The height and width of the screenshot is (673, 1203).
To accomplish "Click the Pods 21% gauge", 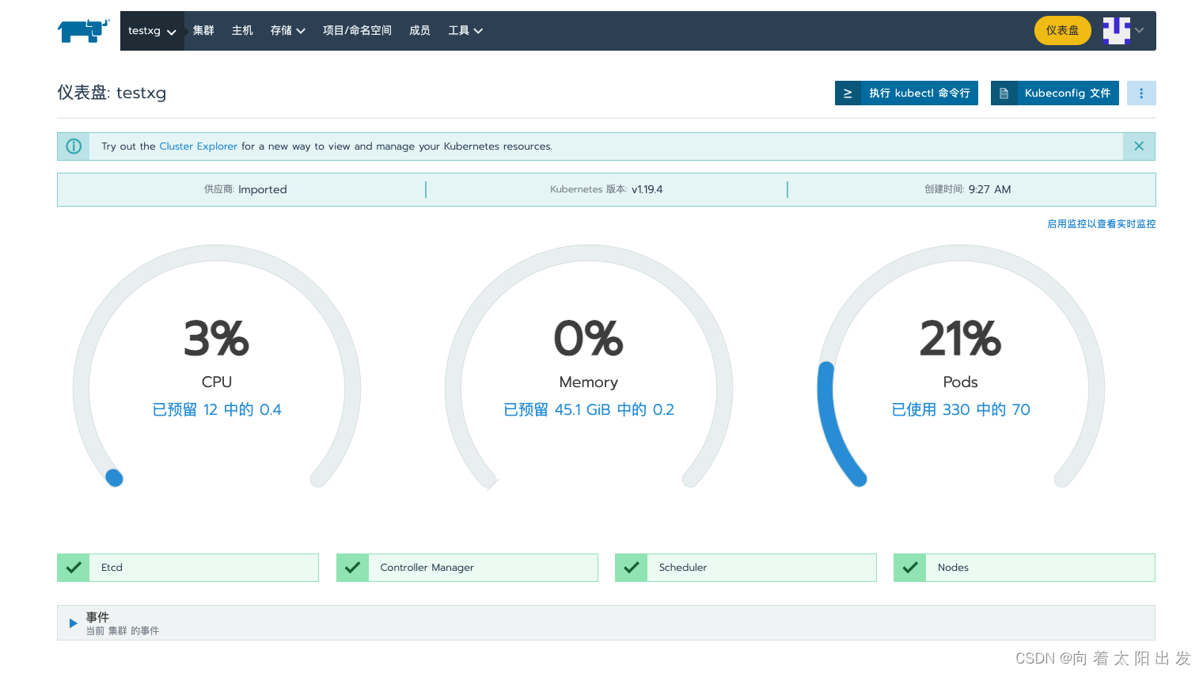I will (x=961, y=367).
